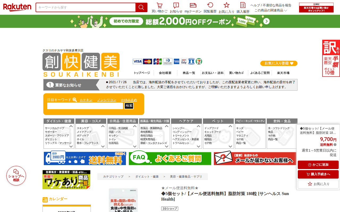
Task: Open お気に入り favorites in the header
Action: tap(227, 8)
